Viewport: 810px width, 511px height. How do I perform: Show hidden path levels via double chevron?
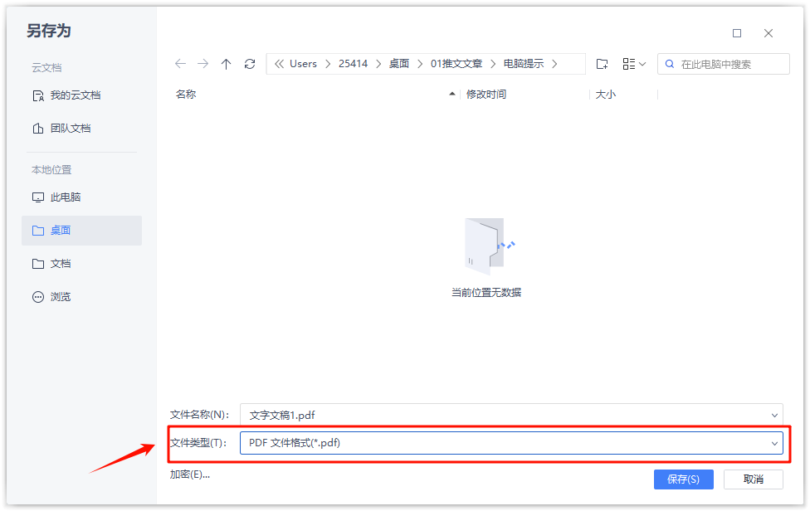[279, 64]
